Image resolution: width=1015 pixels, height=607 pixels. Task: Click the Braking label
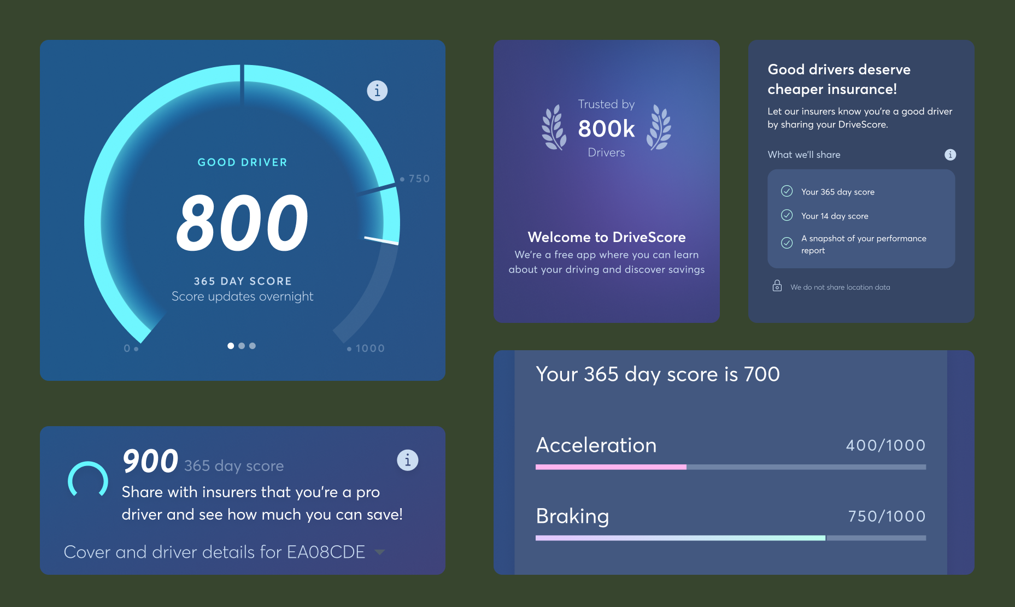(x=572, y=516)
